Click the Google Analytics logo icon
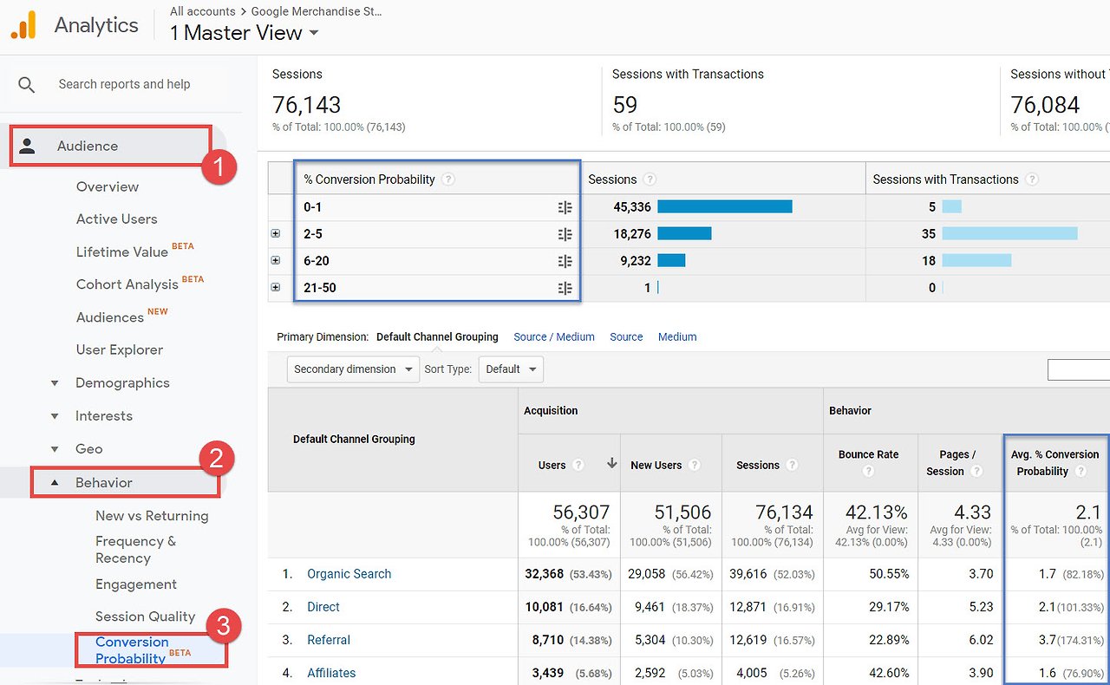This screenshot has width=1110, height=685. [23, 25]
